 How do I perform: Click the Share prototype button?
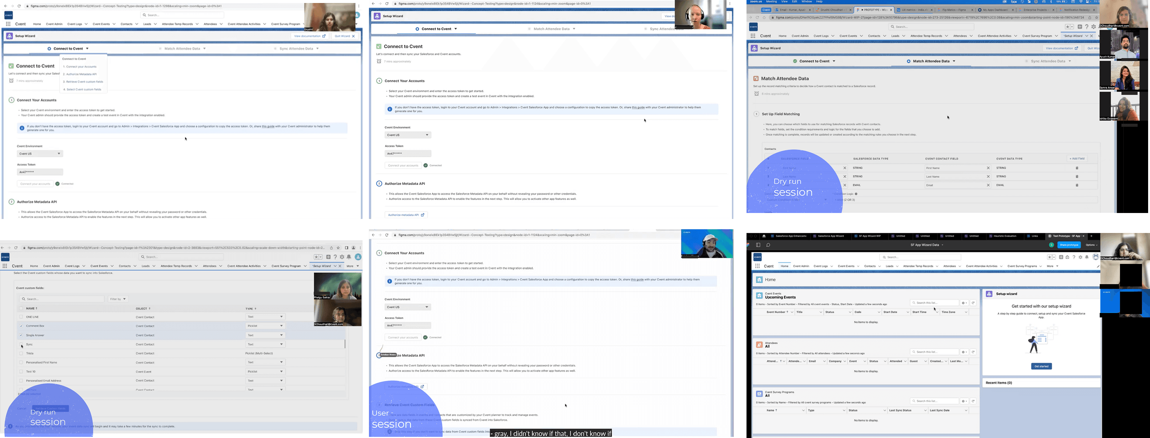[x=1069, y=244]
